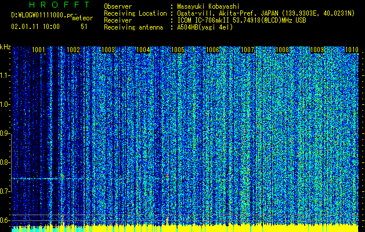Click the 1006 time marker
The height and width of the screenshot is (232, 365).
click(213, 50)
